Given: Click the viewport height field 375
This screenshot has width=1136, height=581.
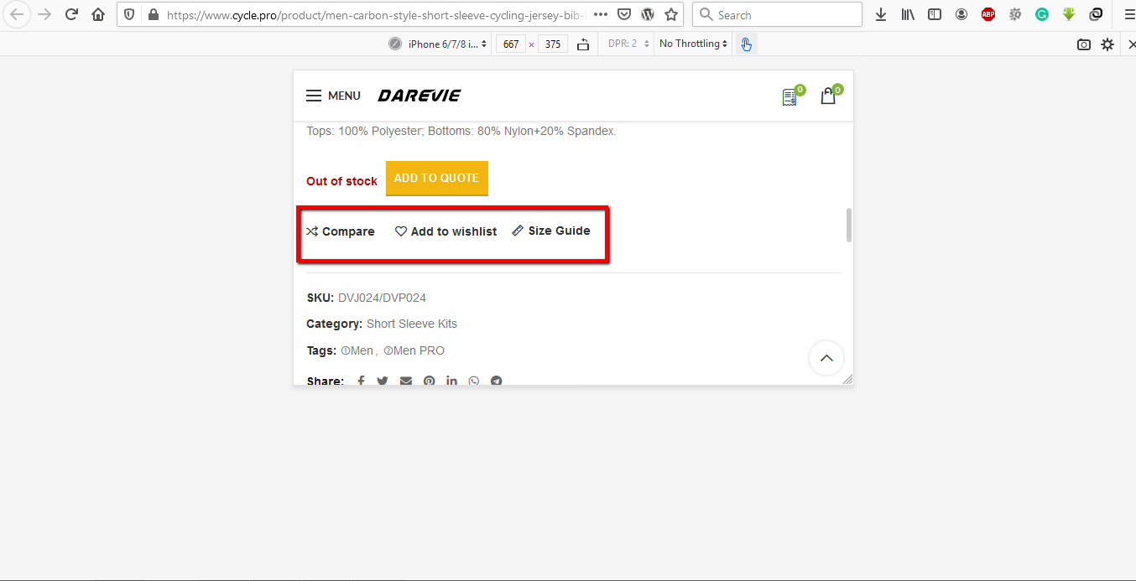Looking at the screenshot, I should click(553, 44).
